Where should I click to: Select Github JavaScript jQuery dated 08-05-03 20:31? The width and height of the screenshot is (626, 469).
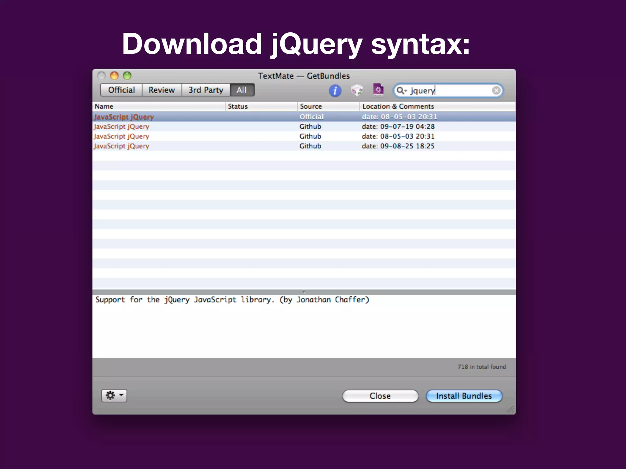[304, 136]
